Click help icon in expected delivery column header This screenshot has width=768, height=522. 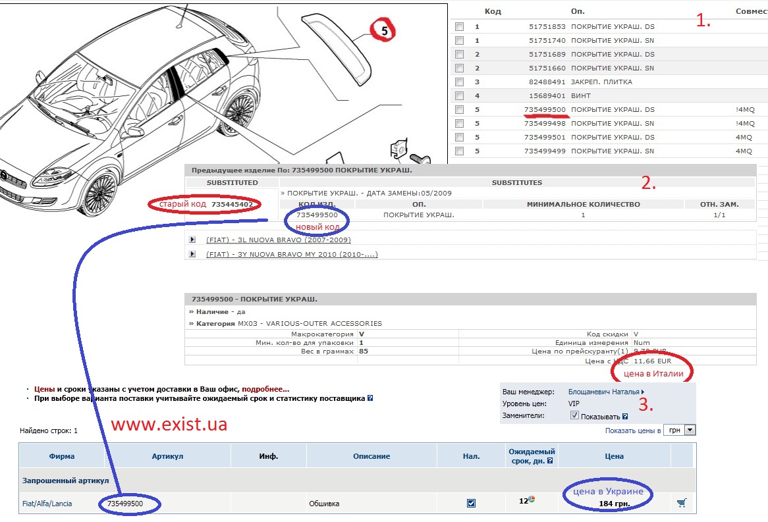549,461
